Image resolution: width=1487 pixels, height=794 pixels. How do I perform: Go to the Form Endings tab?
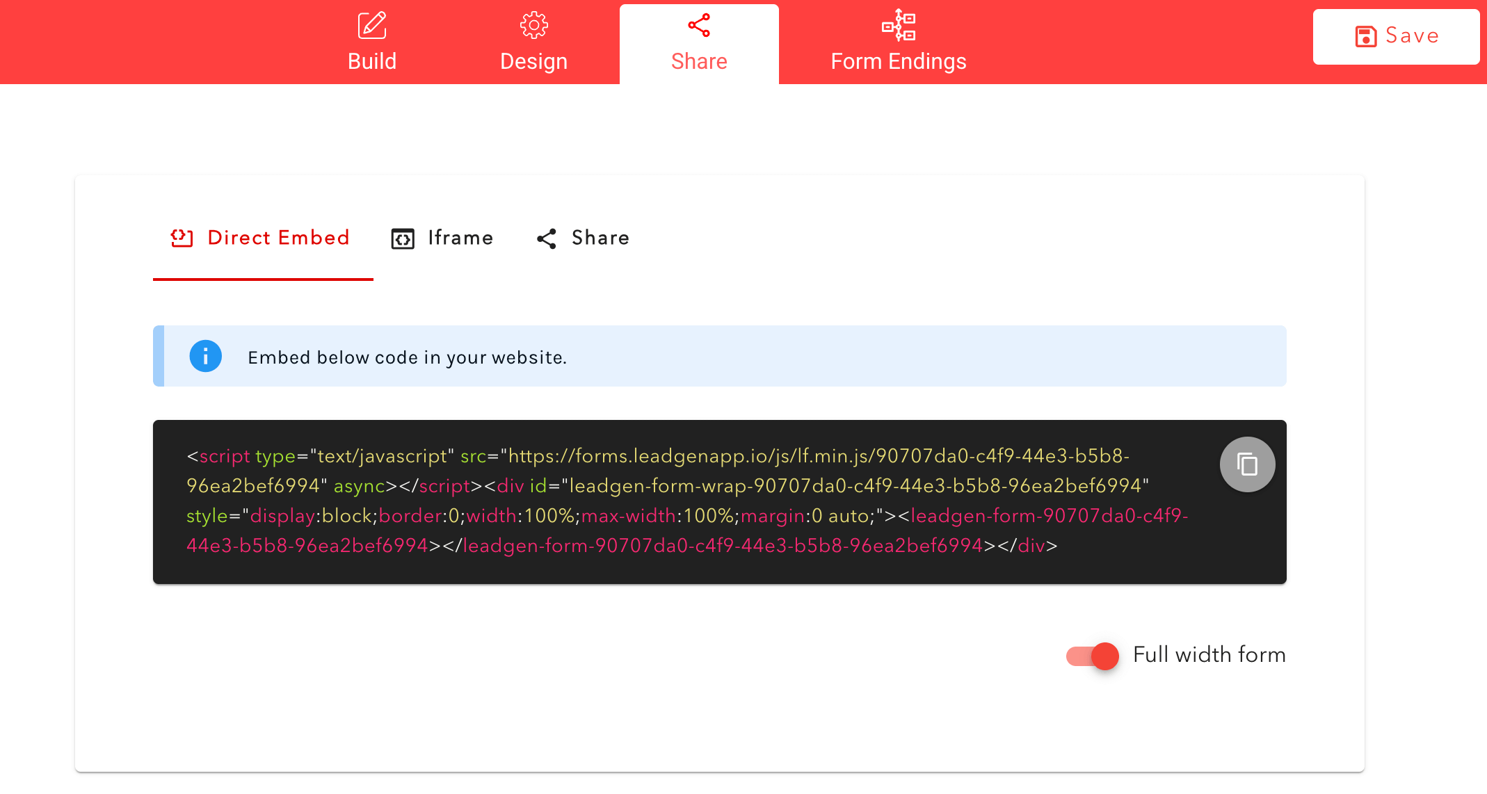coord(899,61)
